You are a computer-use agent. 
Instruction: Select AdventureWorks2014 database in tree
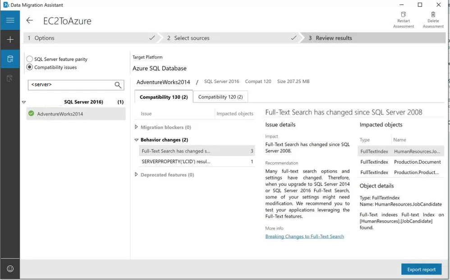click(x=76, y=114)
